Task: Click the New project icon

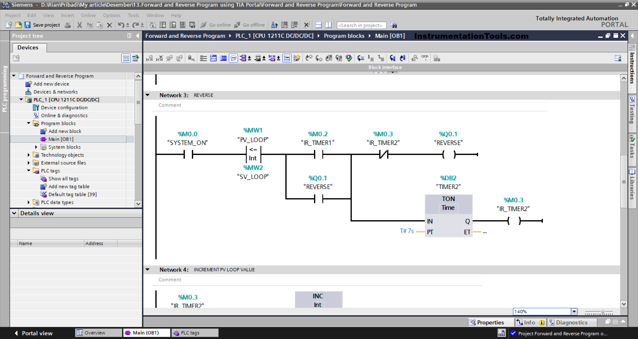Action: [9, 25]
